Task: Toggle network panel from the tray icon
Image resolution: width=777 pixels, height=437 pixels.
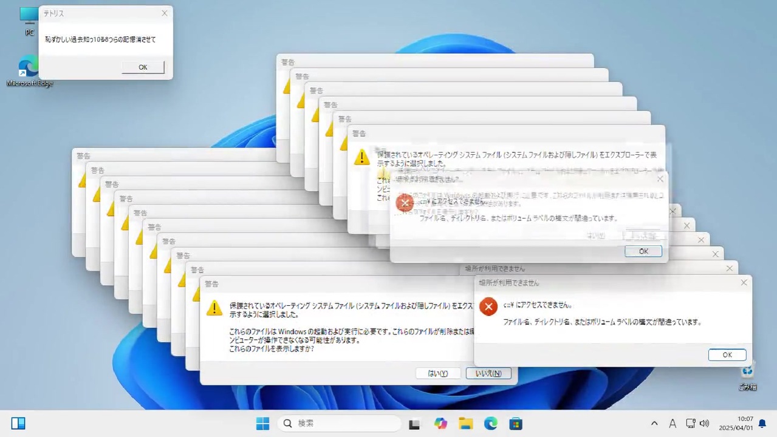Action: (690, 423)
